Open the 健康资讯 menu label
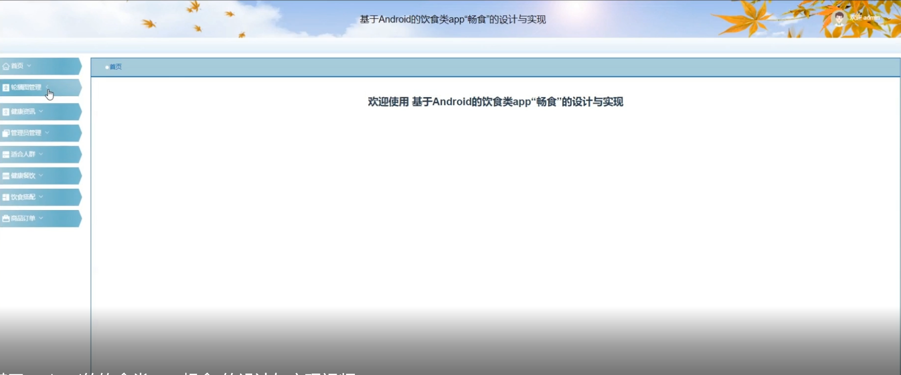 [x=23, y=112]
